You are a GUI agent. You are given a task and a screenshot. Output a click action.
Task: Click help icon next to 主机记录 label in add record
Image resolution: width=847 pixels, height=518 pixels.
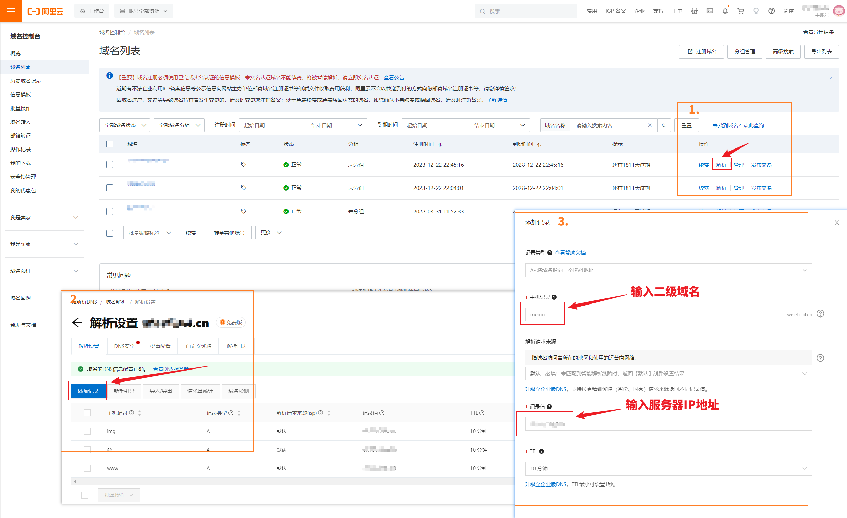(x=554, y=297)
